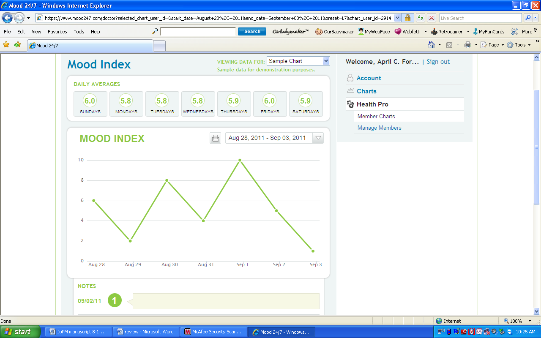Click the Live Search input field
The width and height of the screenshot is (541, 338).
480,18
